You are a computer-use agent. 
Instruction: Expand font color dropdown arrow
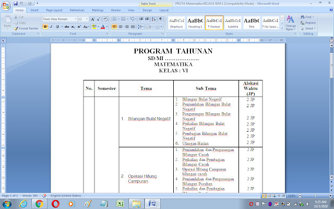click(x=106, y=27)
